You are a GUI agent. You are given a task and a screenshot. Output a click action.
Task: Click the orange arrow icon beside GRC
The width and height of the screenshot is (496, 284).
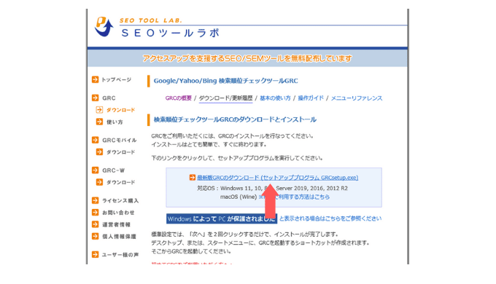coord(96,98)
